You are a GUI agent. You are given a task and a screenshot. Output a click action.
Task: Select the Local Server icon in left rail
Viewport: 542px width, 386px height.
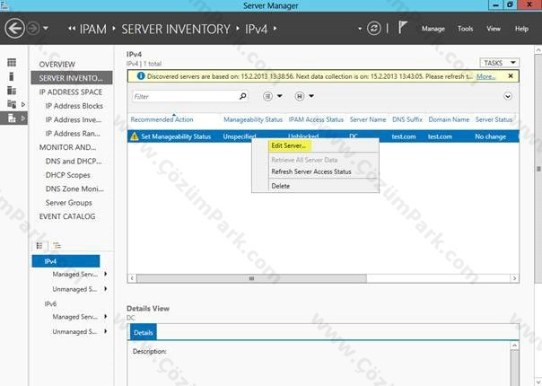(12, 76)
